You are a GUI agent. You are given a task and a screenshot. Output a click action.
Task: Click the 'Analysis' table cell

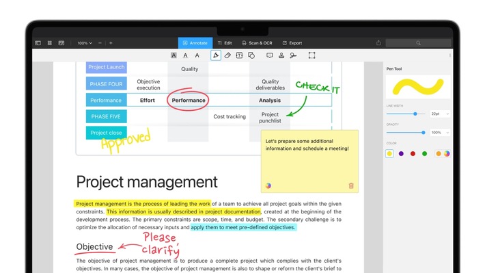click(x=270, y=101)
